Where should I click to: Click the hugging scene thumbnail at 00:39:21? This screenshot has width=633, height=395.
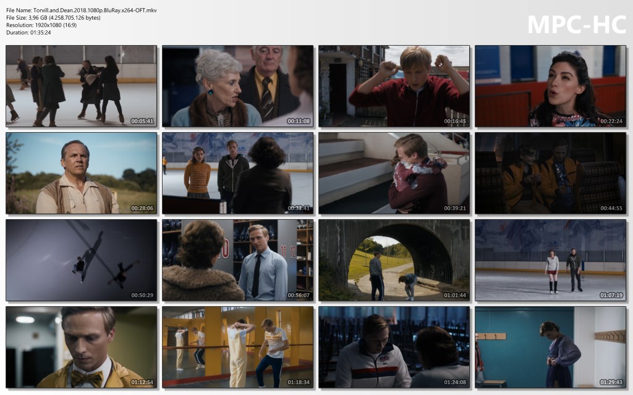pyautogui.click(x=394, y=173)
